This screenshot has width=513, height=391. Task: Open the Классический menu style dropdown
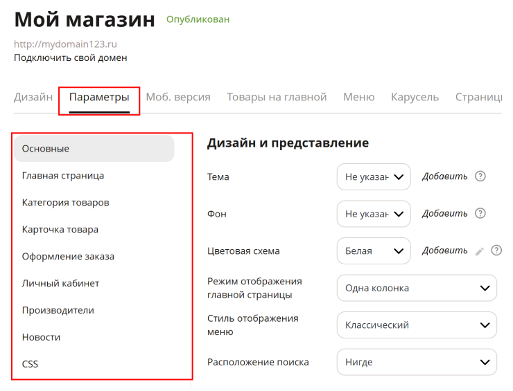pyautogui.click(x=417, y=325)
